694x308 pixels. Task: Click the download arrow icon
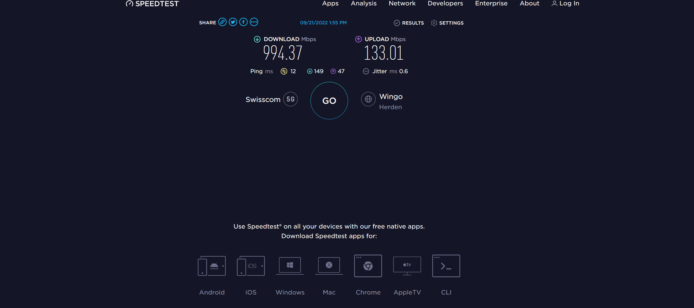[x=257, y=39]
